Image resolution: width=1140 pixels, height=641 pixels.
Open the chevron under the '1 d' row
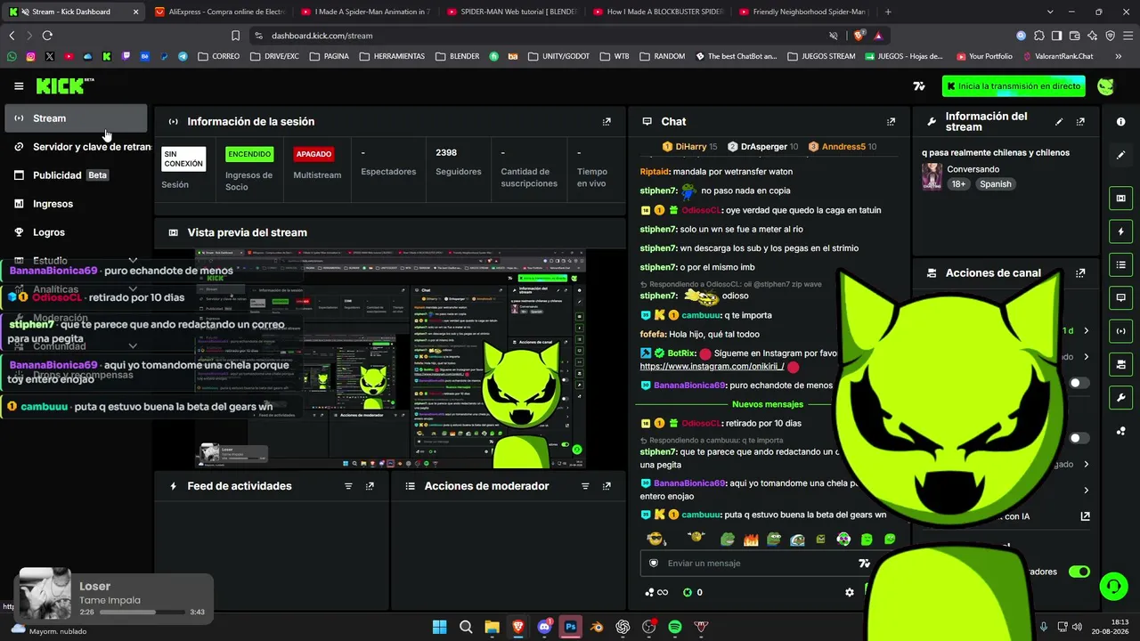point(1086,357)
